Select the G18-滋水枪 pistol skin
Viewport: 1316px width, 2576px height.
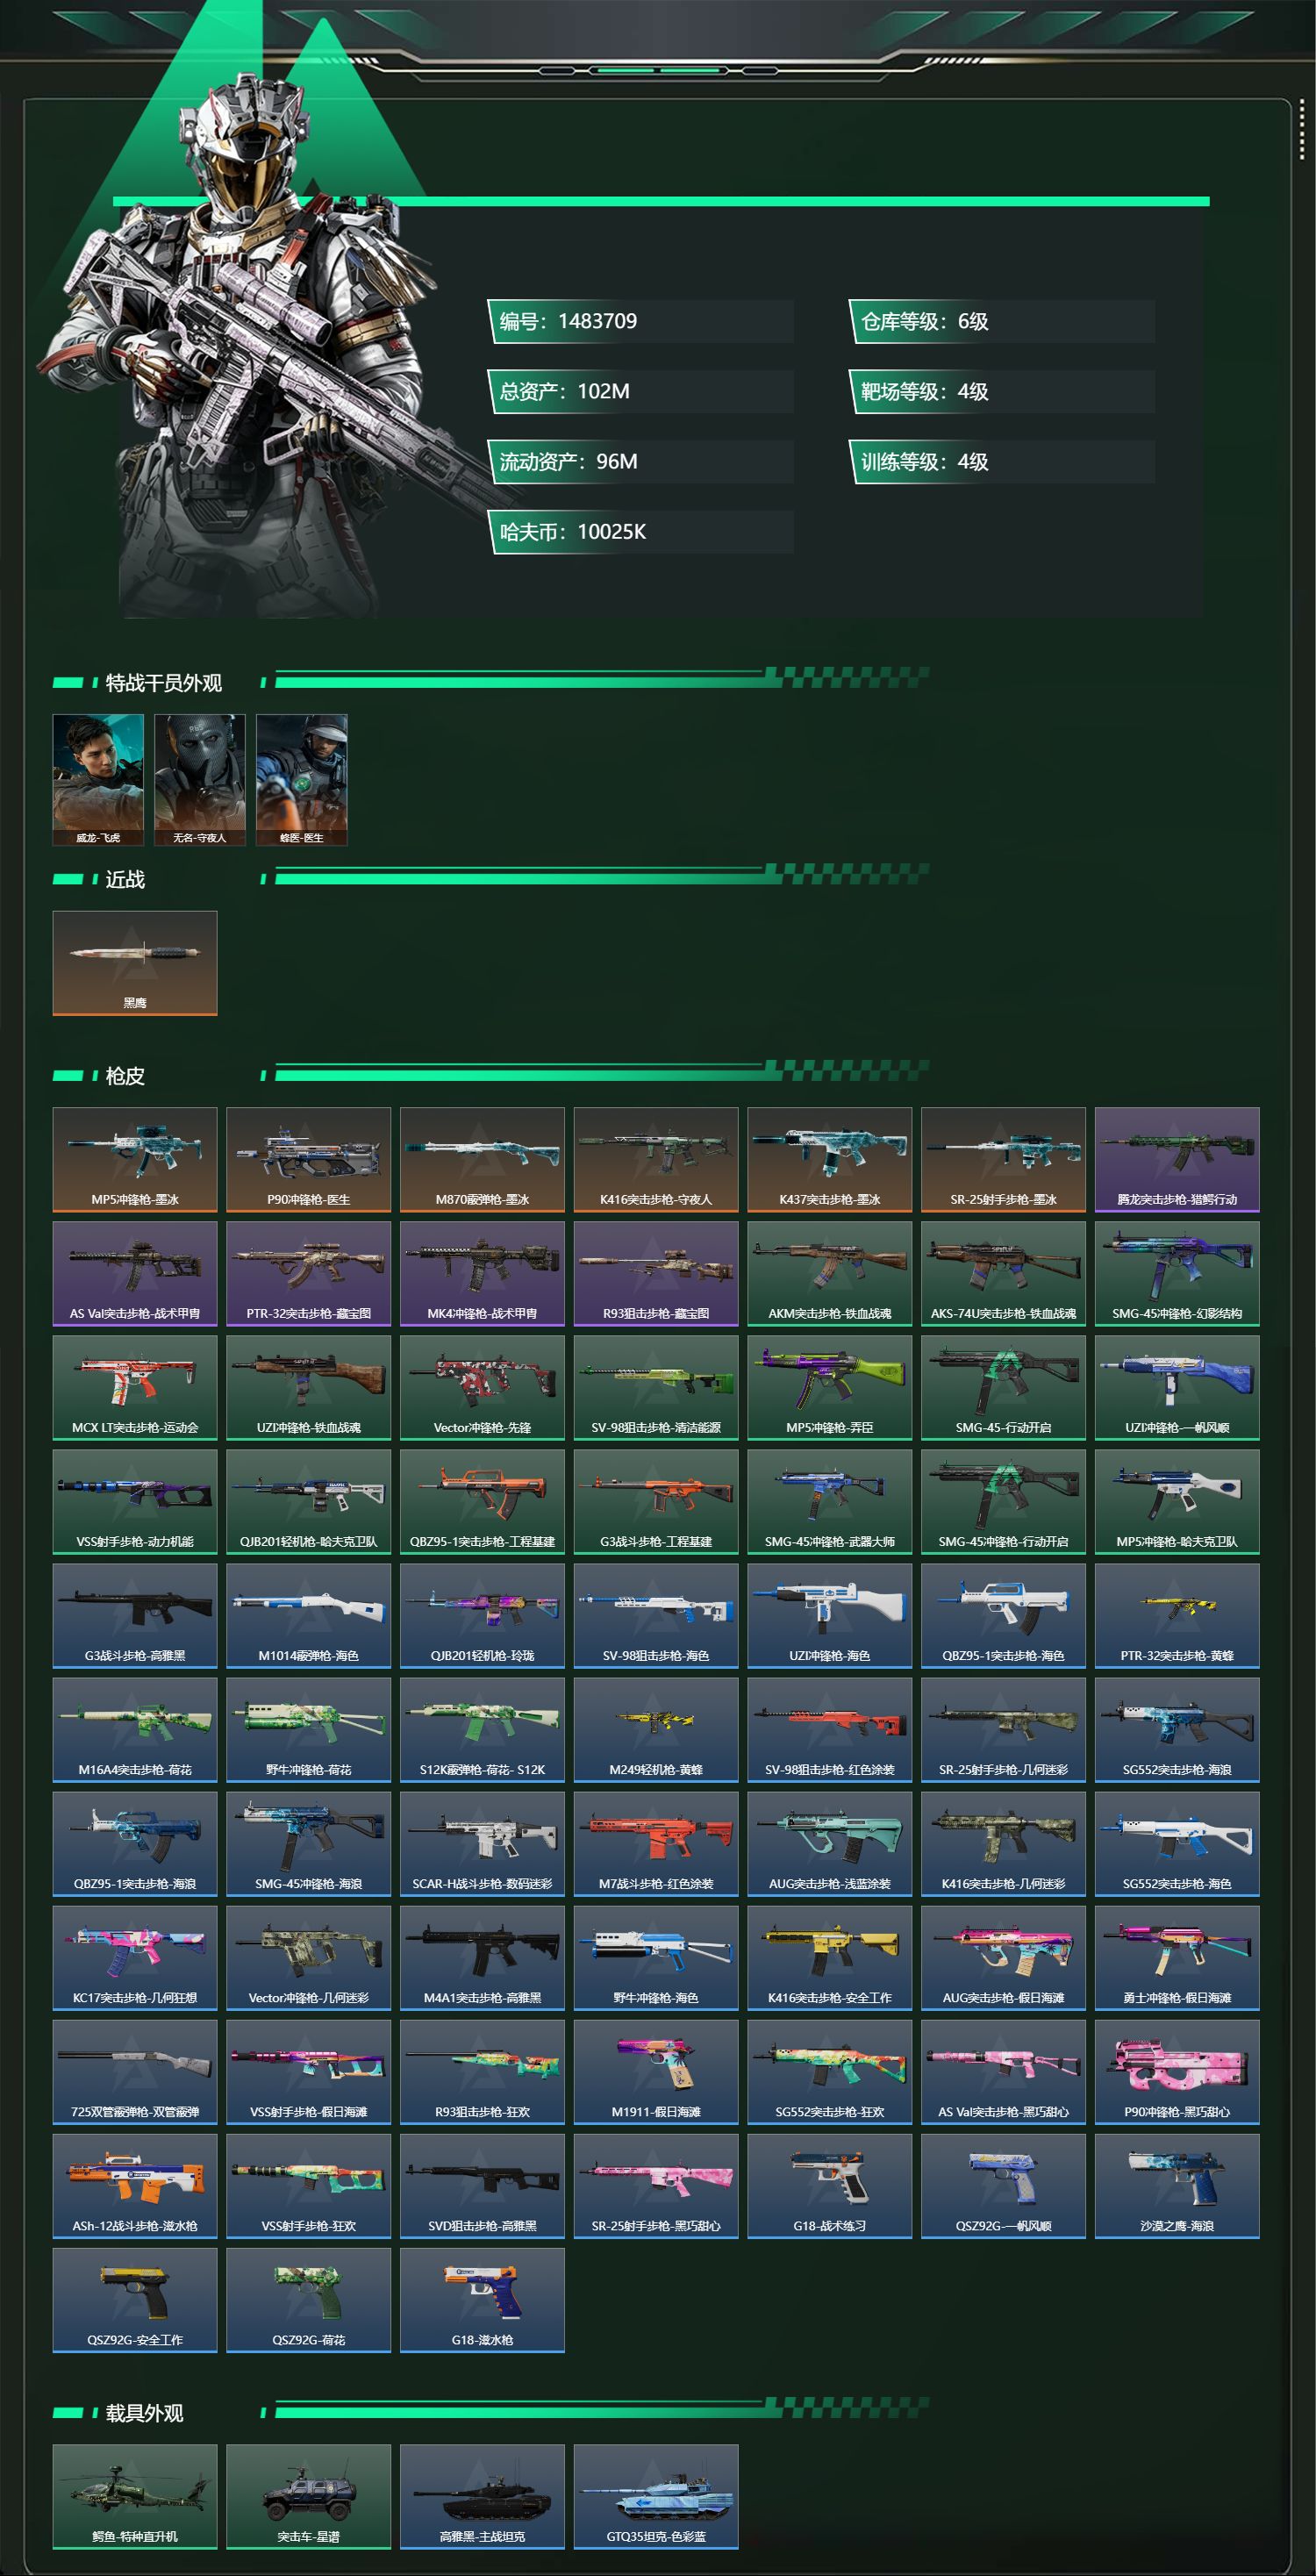point(482,2300)
